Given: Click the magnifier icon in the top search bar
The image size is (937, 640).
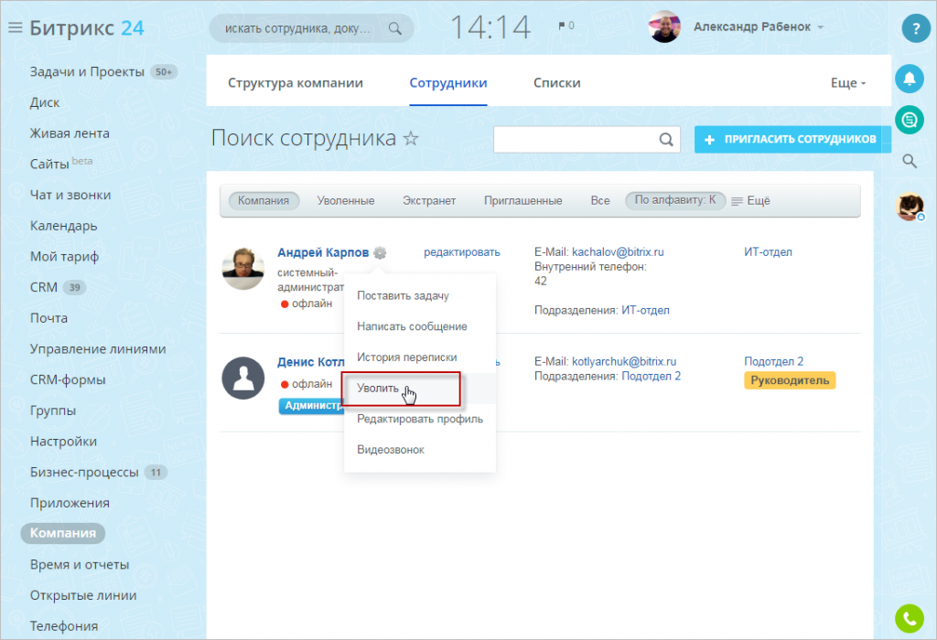Looking at the screenshot, I should (x=395, y=28).
